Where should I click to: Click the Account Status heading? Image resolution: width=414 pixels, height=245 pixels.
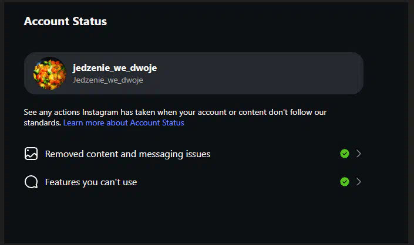click(x=65, y=22)
